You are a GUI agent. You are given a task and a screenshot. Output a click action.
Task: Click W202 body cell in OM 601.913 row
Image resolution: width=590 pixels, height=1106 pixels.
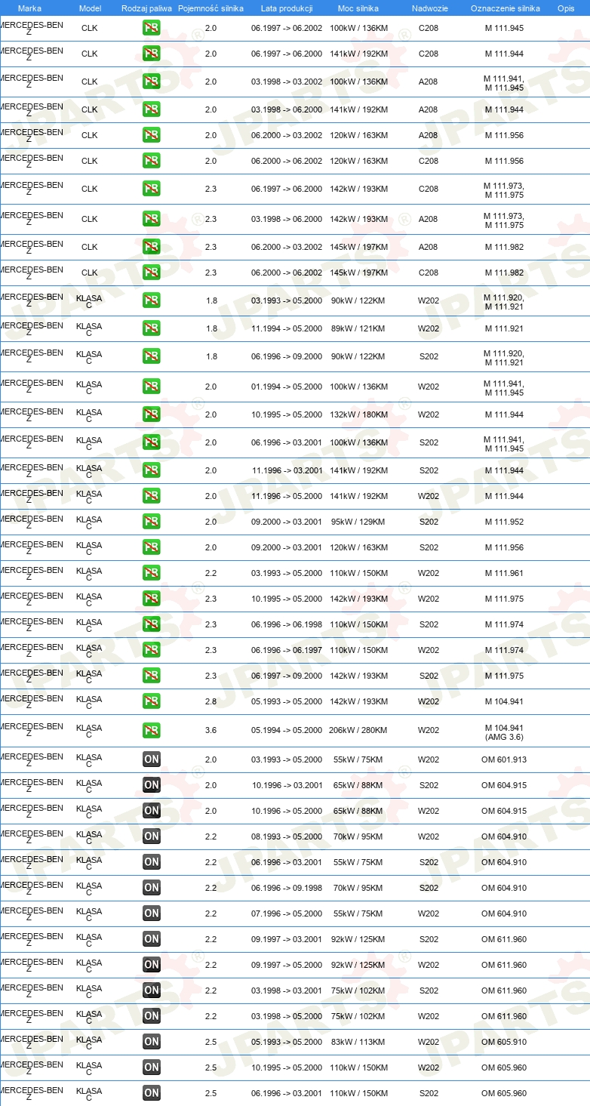click(x=429, y=759)
